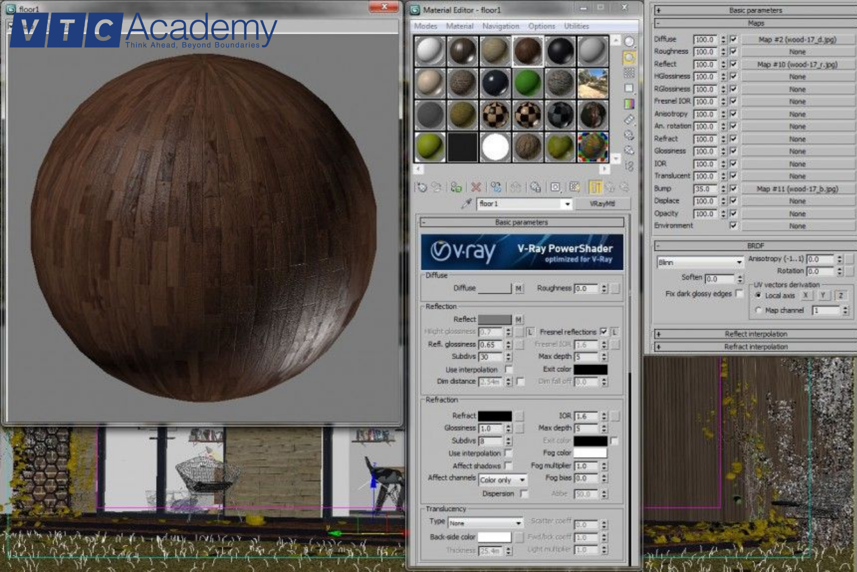The image size is (857, 572).
Task: Click the Backlight icon in side toolbar
Action: coord(629,57)
